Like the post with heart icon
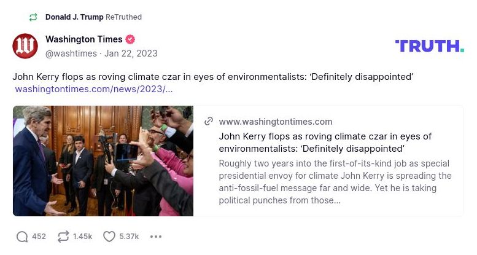 click(x=109, y=237)
